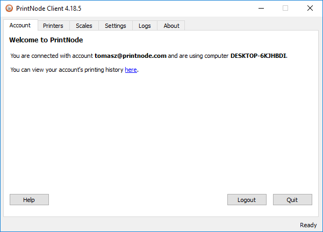Go to the Settings tab

[x=116, y=26]
